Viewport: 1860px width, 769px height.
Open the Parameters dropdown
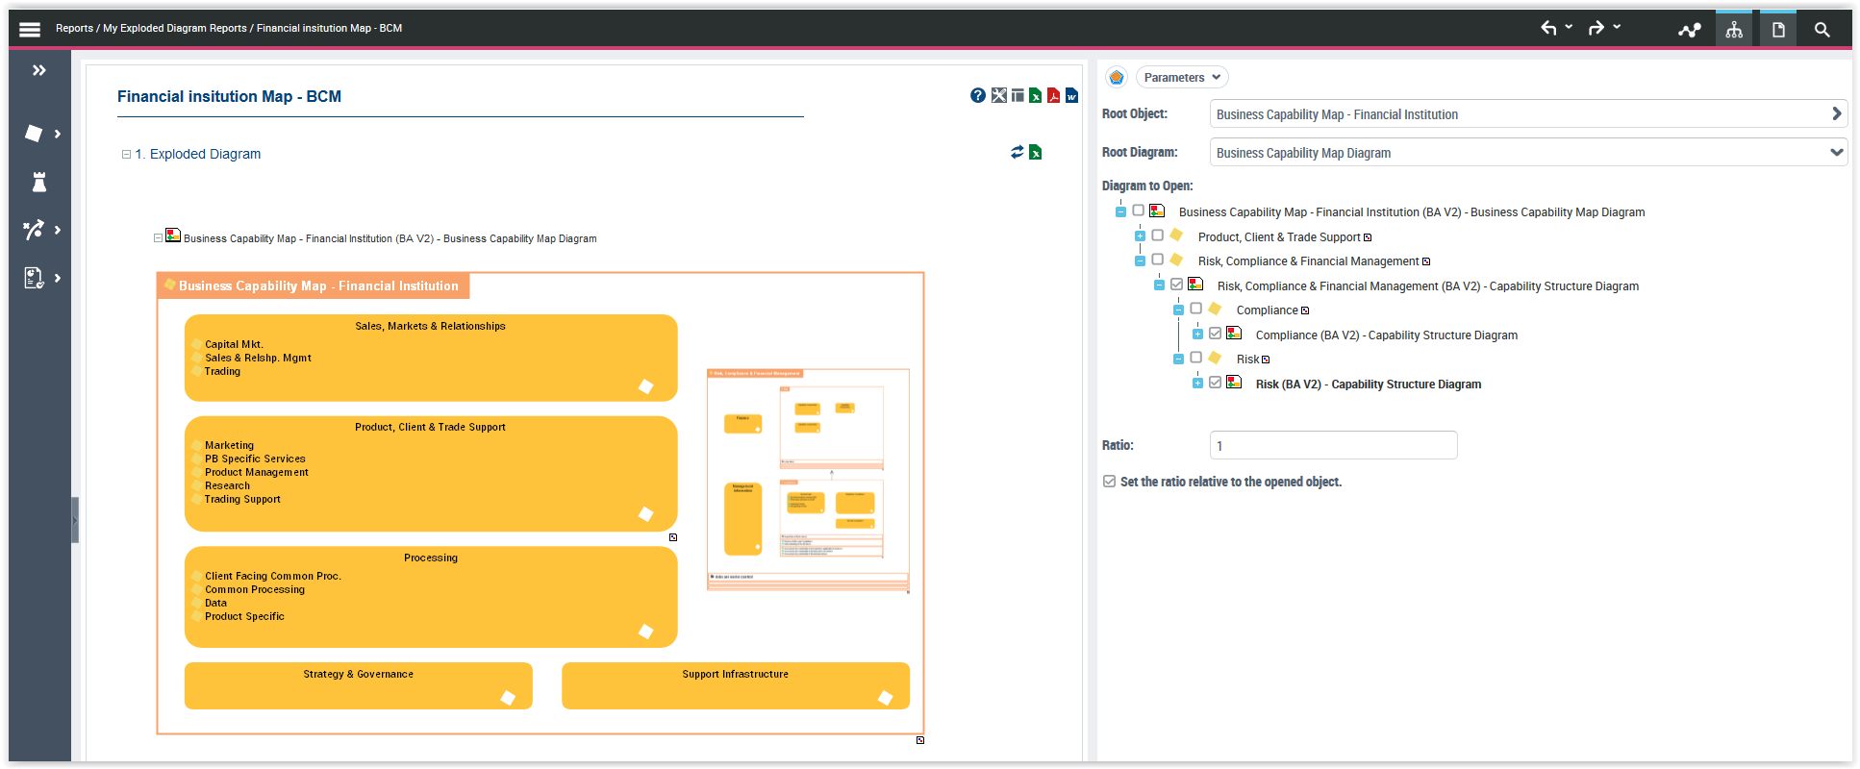pos(1182,77)
